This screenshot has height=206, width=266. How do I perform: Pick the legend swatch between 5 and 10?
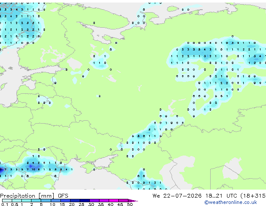[46, 201]
